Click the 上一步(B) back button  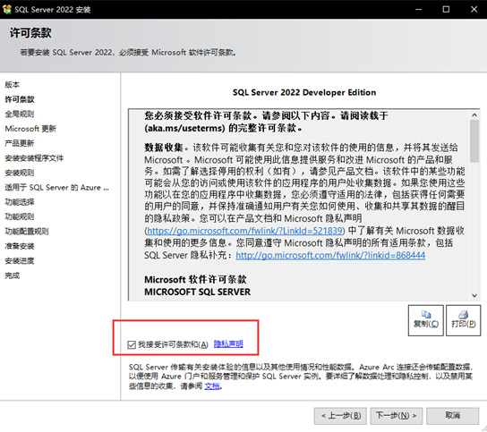point(340,416)
